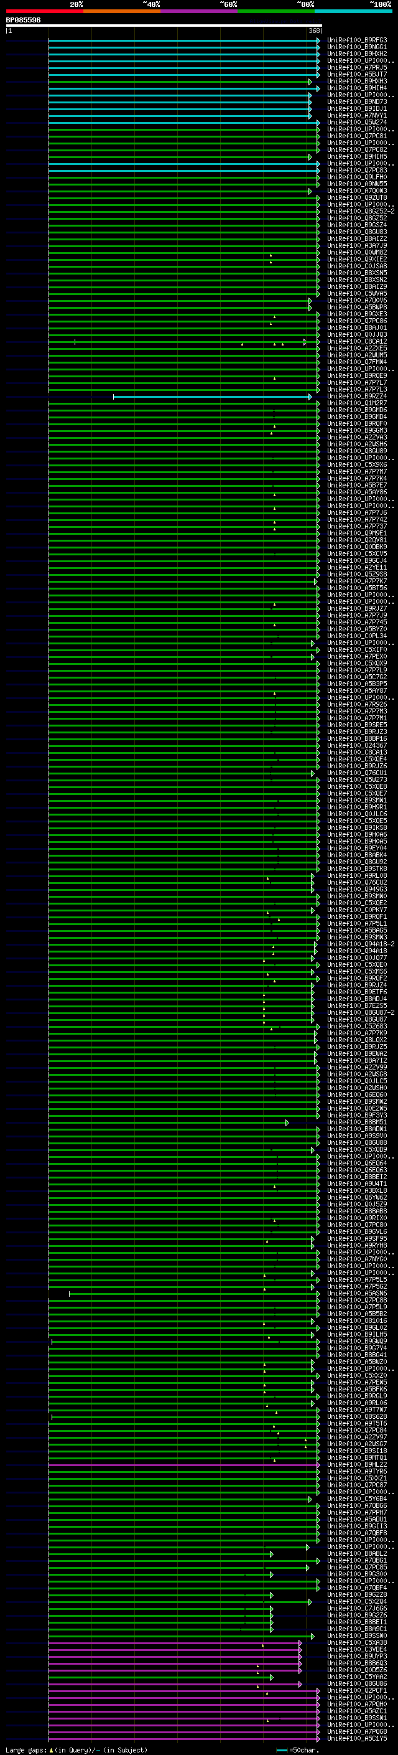
Task: Select the UniRef100_Q9LFH0 label
Action: pos(357,177)
